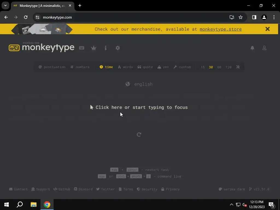This screenshot has height=210, width=280.
Task: Open site information icon in address bar
Action: pyautogui.click(x=37, y=17)
